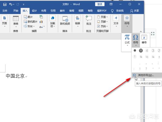Insert a SmartArt graphic

41,17
